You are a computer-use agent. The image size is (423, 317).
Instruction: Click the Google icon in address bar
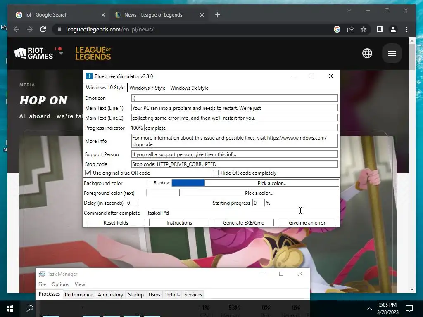pyautogui.click(x=337, y=29)
